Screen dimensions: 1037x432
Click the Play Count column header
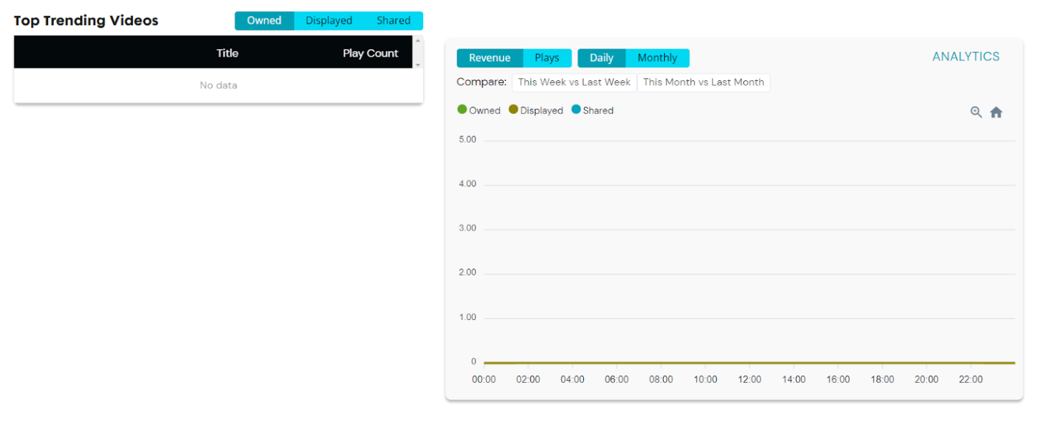371,53
